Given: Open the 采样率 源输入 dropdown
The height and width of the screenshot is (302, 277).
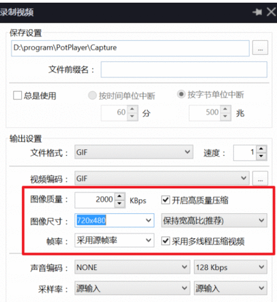Looking at the screenshot, I should point(132,288).
